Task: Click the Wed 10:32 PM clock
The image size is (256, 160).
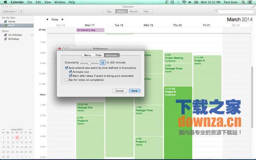Action: tap(210, 2)
